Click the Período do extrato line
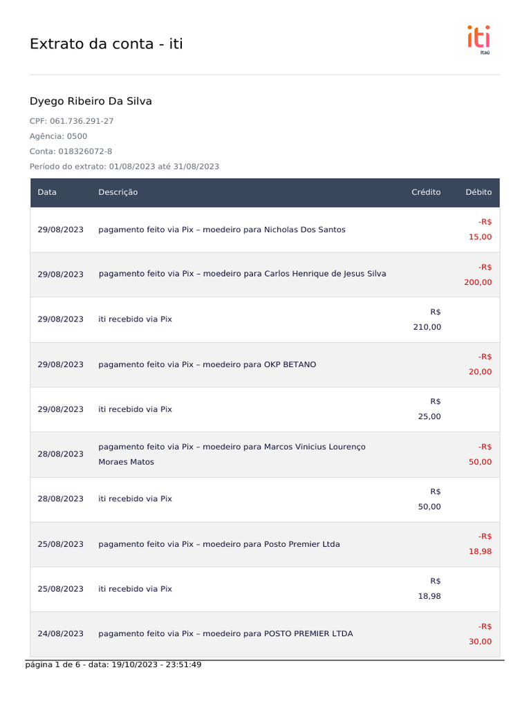Viewport: 531px width, 708px height. click(124, 167)
